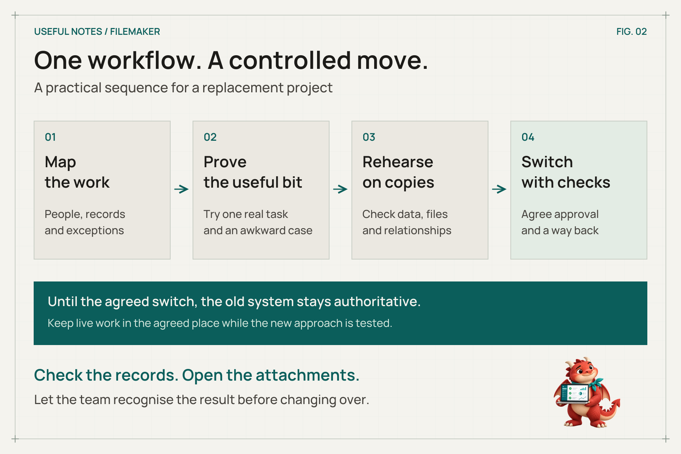Click the headline 'One workflow. A controlled move.'
Viewport: 681px width, 454px height.
click(x=231, y=61)
